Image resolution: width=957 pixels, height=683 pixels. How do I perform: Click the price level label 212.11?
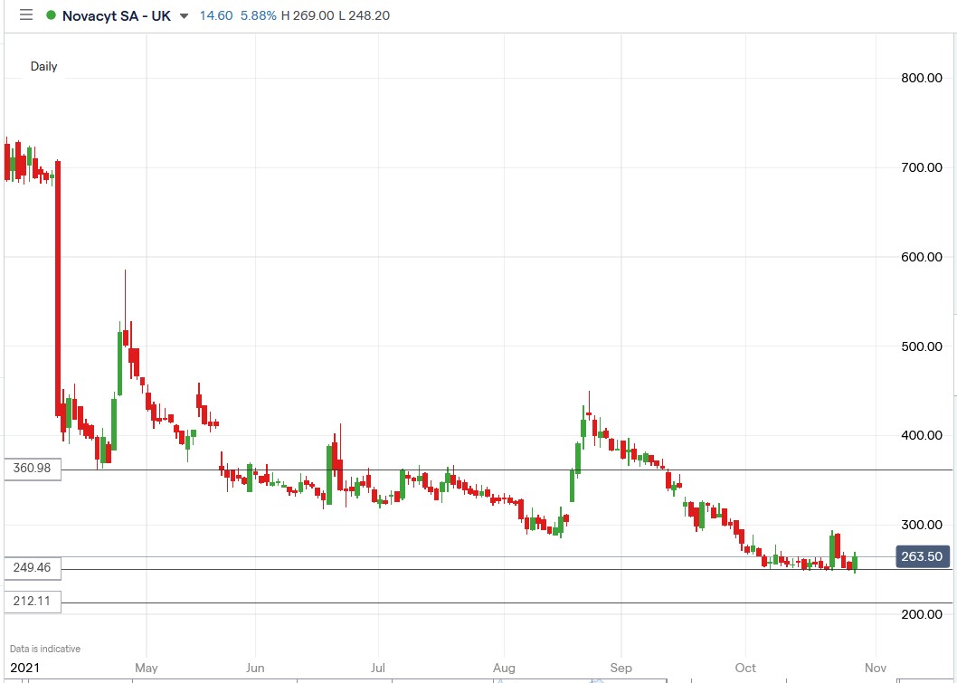[x=33, y=601]
